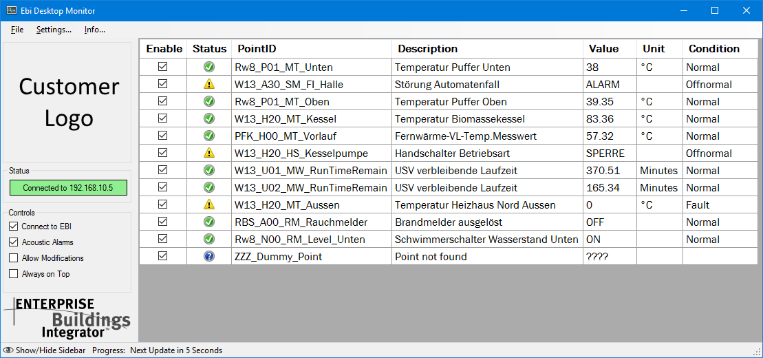Viewport: 763px width, 358px height.
Task: Click green status icon for W13_U02_MW_RunTimeRemain
Action: [x=209, y=187]
